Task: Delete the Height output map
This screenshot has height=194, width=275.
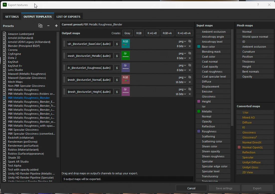Action: point(189,94)
